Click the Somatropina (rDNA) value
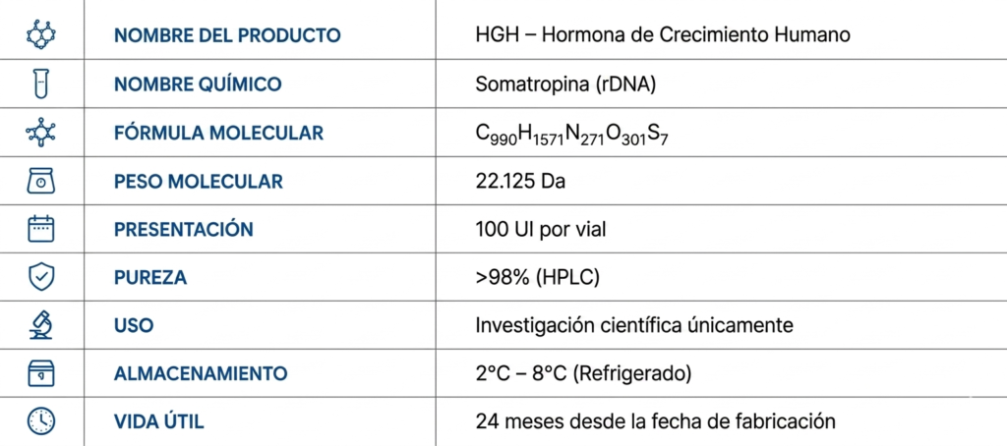Viewport: 1007px width, 446px height. click(x=565, y=84)
